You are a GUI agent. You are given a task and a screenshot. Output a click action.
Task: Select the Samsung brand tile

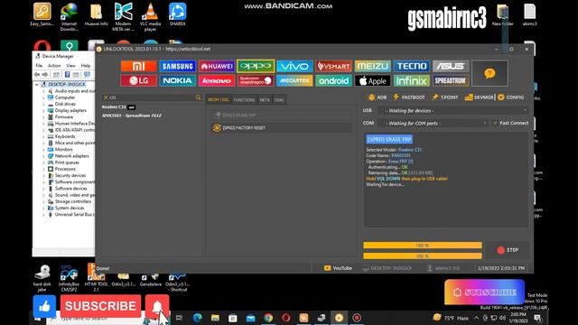177,66
